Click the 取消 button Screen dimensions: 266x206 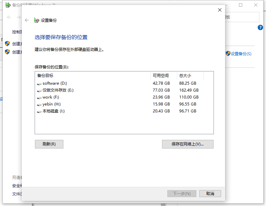pyautogui.click(x=210, y=193)
